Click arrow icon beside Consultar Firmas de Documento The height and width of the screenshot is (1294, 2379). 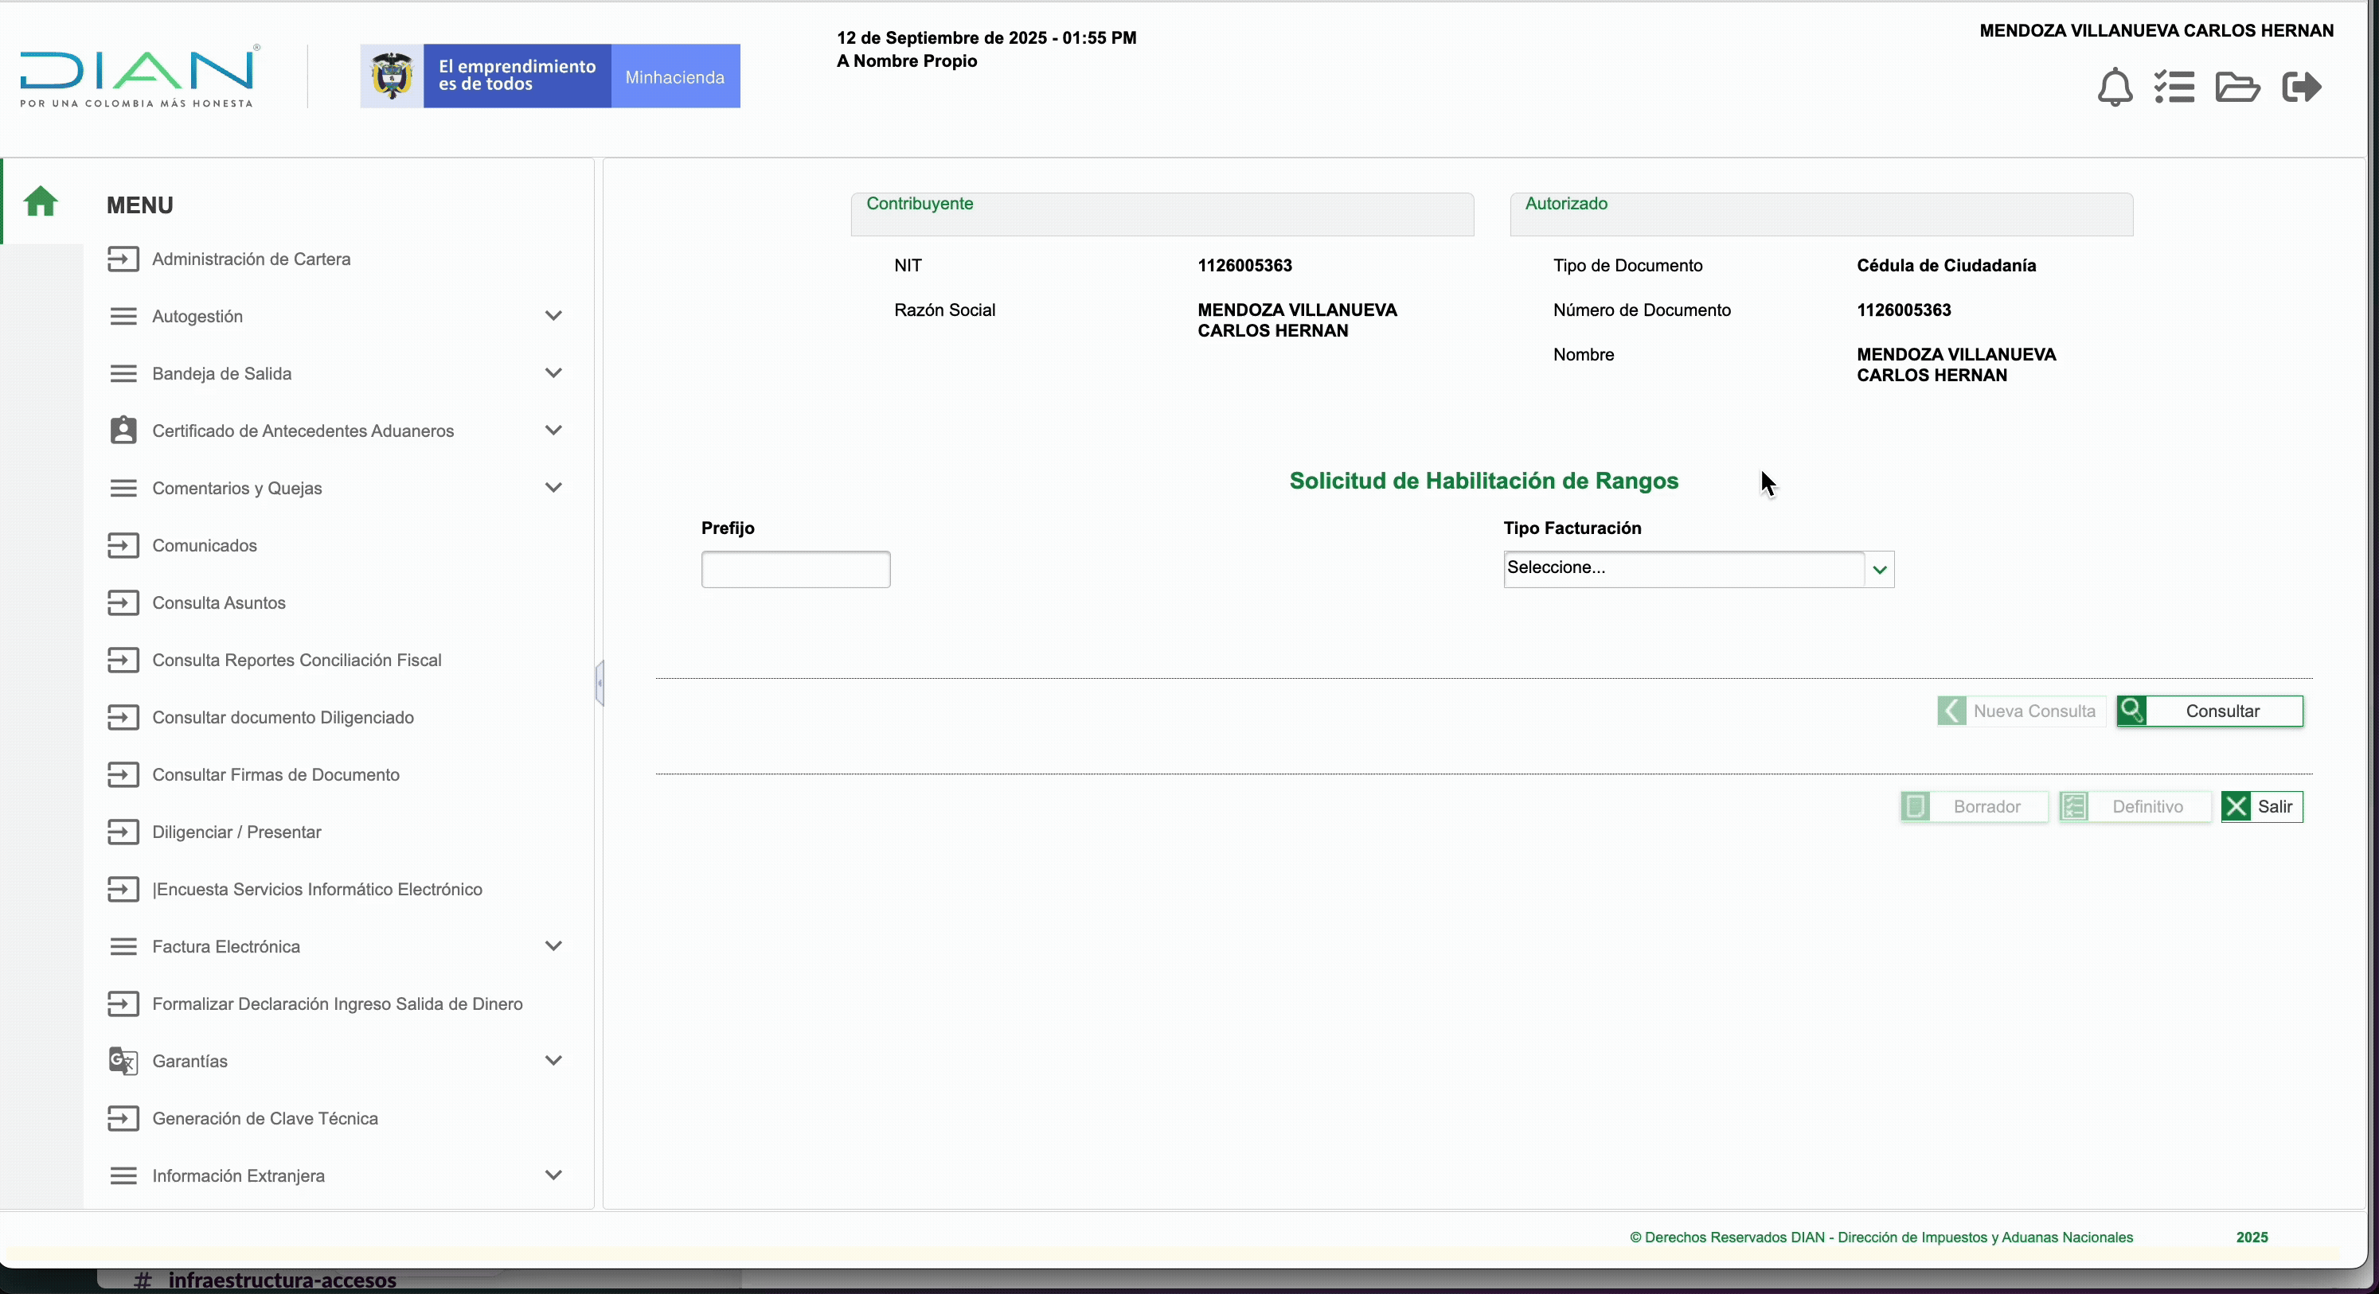pyautogui.click(x=123, y=774)
